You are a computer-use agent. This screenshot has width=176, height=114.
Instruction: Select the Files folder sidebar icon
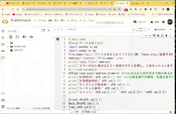(3, 58)
